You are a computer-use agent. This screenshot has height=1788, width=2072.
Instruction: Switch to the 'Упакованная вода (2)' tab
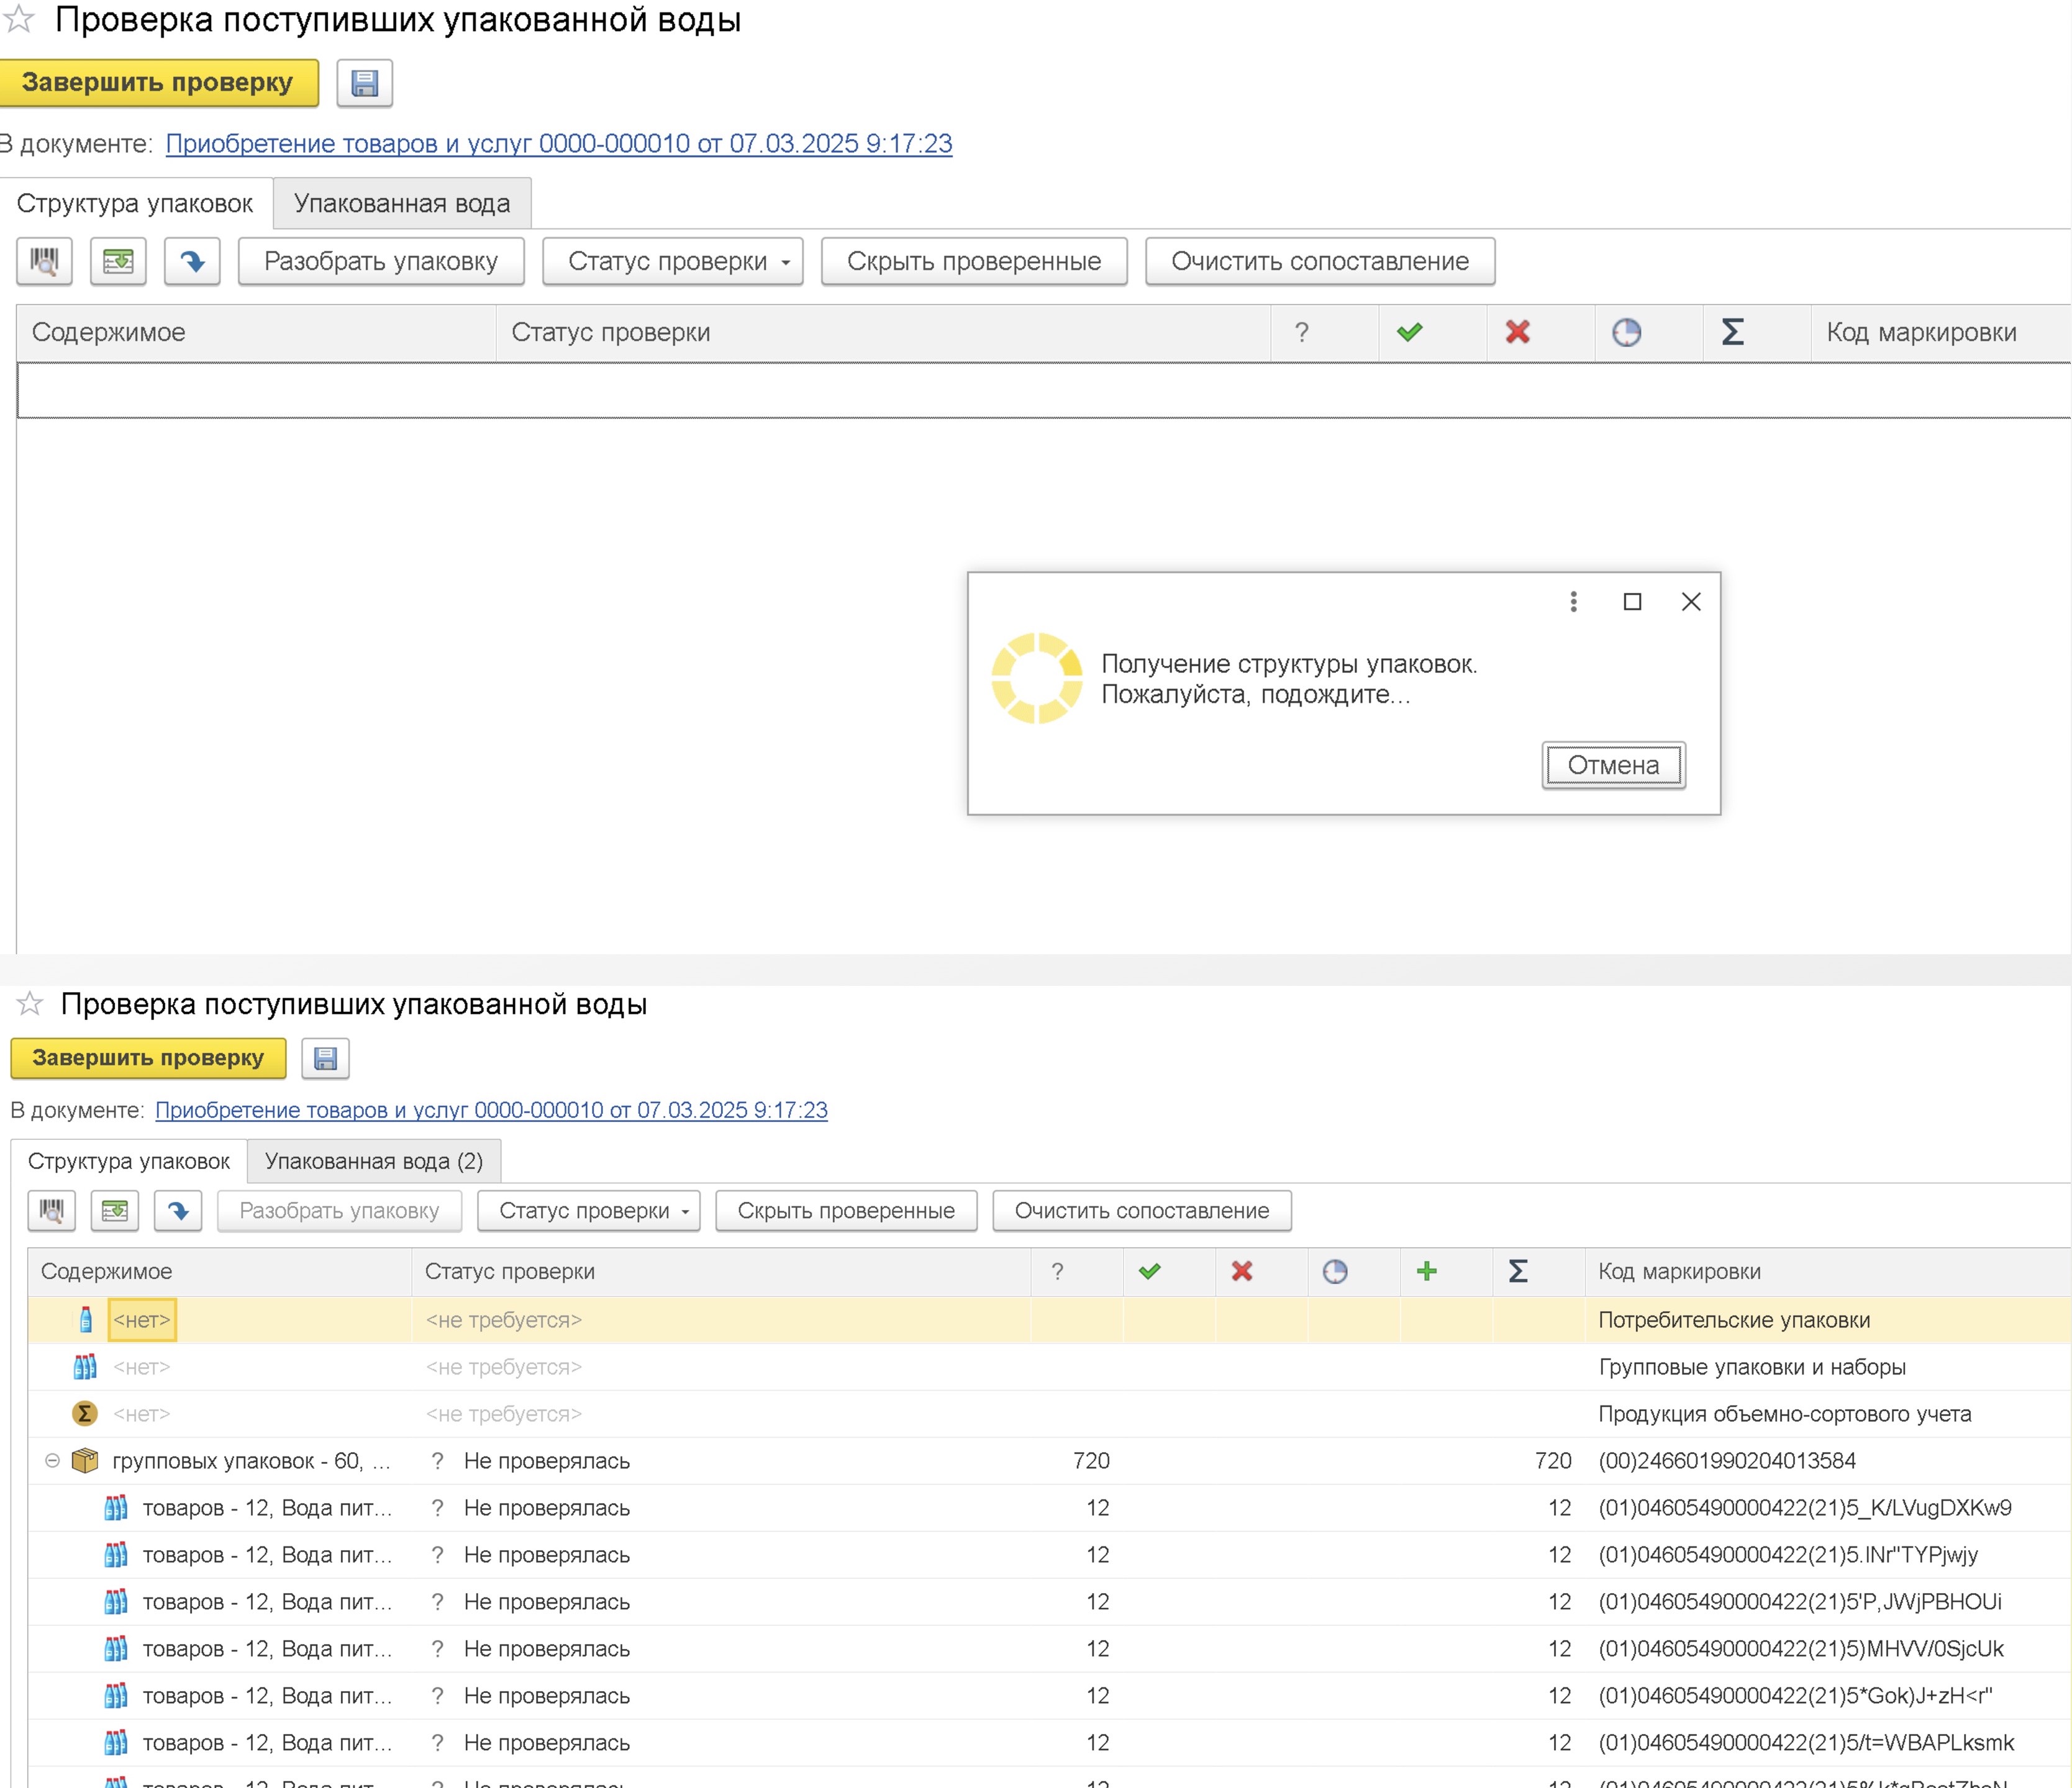(x=374, y=1162)
